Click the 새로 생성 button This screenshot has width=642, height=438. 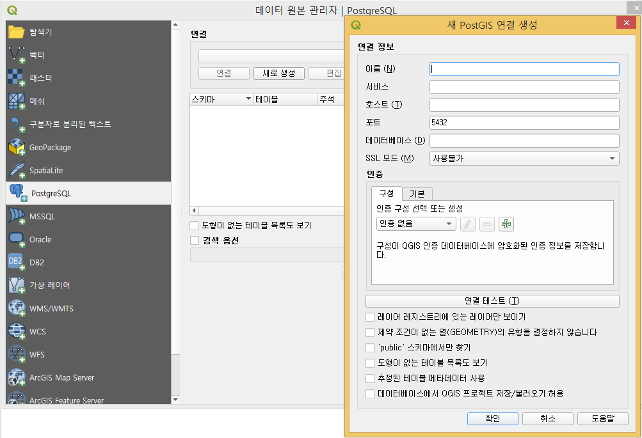279,73
